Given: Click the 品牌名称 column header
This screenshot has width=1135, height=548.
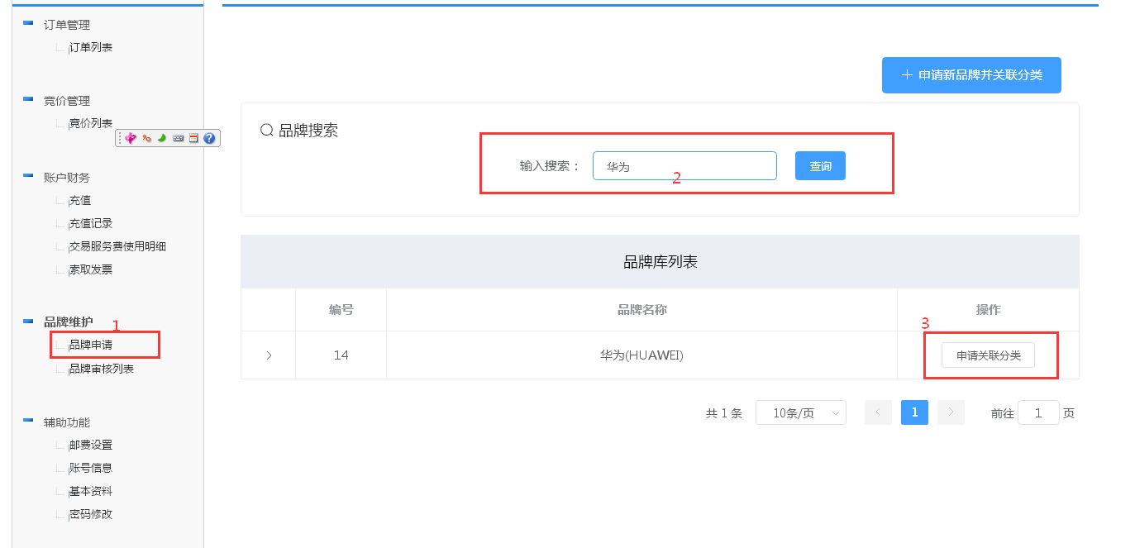Looking at the screenshot, I should 642,310.
